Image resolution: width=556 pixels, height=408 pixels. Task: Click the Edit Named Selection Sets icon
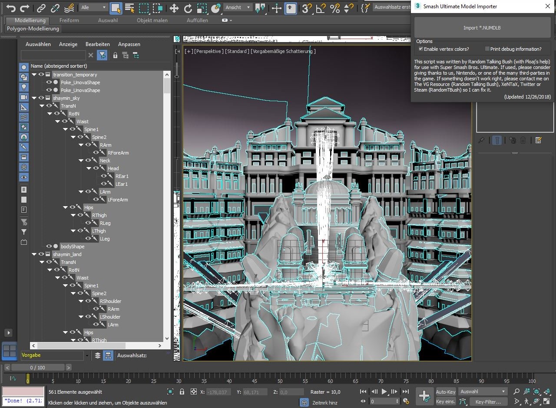[365, 8]
